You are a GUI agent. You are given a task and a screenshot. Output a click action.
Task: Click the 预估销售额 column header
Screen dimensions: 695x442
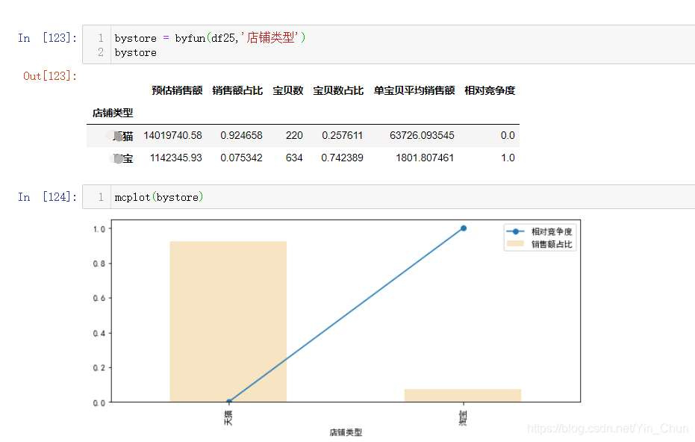pos(178,90)
